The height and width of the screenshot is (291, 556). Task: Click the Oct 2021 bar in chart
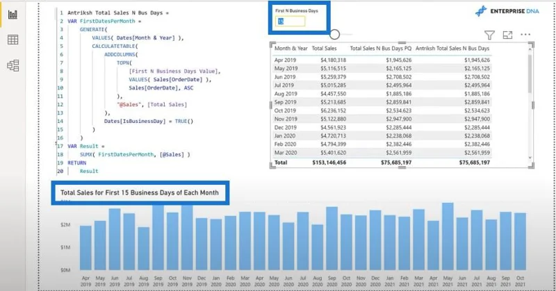pyautogui.click(x=520, y=242)
